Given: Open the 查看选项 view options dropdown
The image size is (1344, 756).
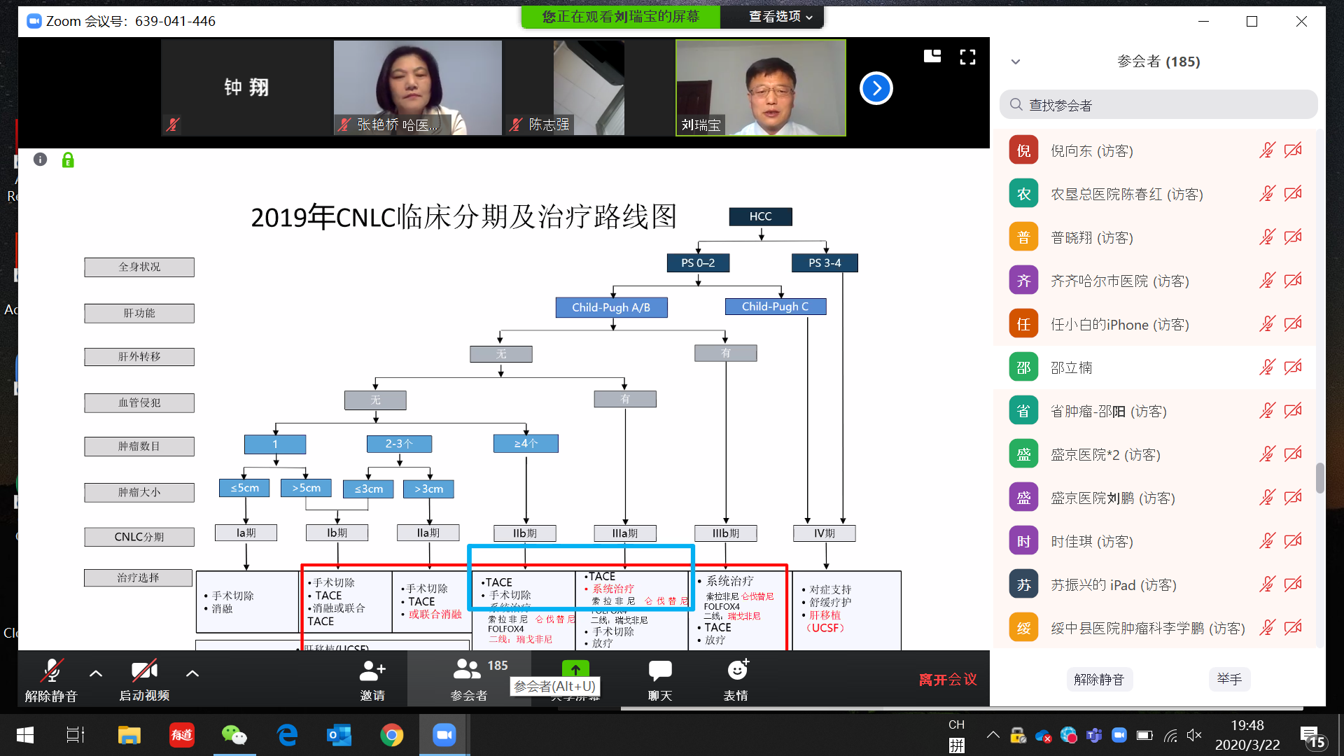Looking at the screenshot, I should pos(780,17).
